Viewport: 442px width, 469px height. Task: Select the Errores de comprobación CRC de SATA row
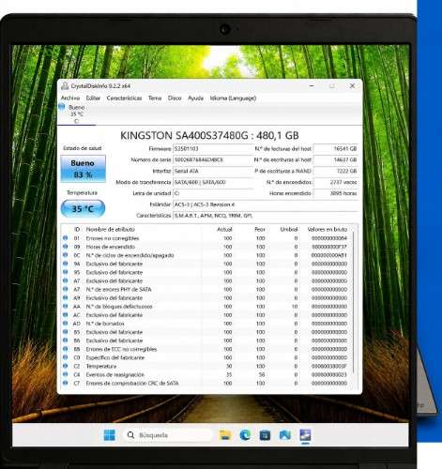(x=206, y=383)
